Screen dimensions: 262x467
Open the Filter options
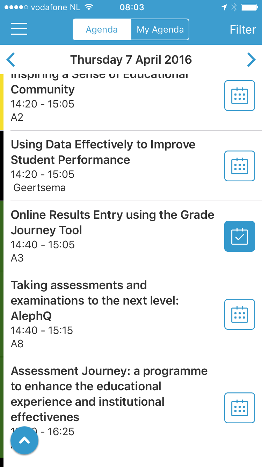click(243, 29)
